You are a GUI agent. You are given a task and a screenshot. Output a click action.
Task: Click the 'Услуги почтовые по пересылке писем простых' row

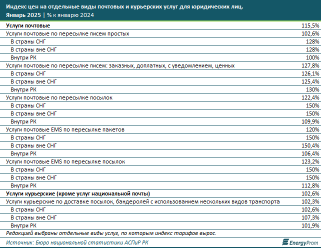(x=67, y=33)
